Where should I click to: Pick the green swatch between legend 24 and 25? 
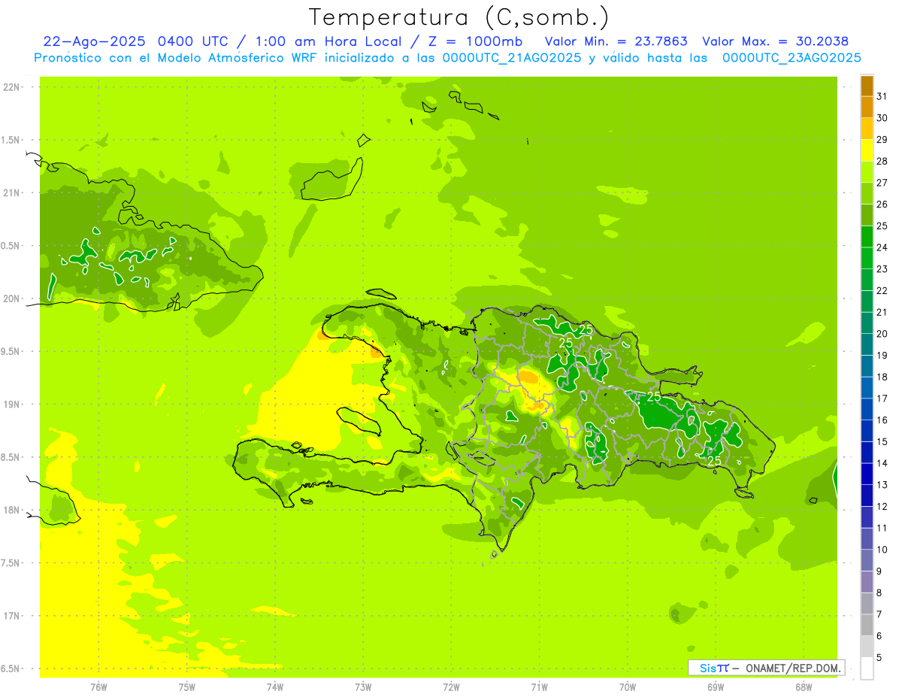867,236
